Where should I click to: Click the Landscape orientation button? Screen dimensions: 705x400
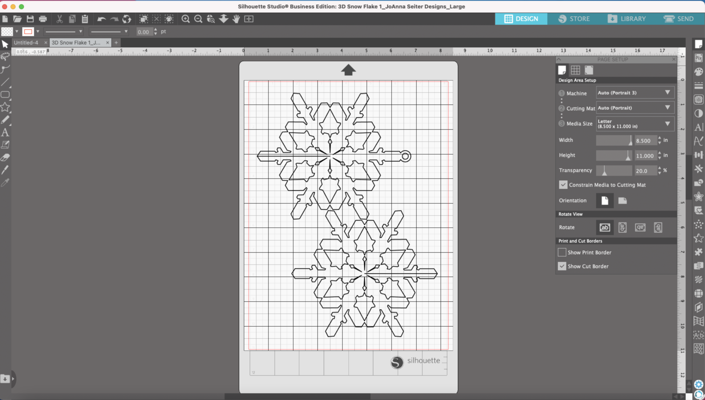[623, 200]
